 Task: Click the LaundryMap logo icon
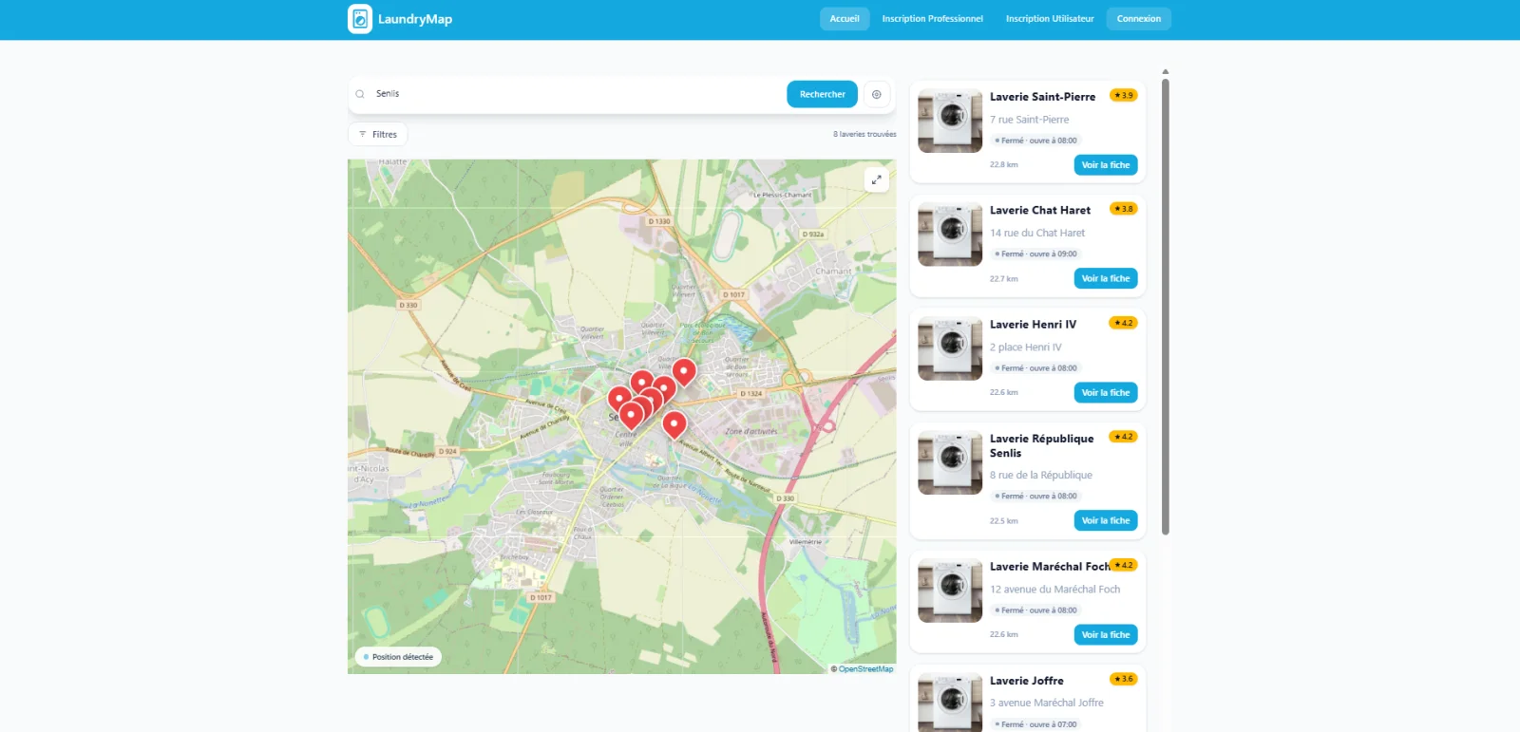pyautogui.click(x=360, y=19)
